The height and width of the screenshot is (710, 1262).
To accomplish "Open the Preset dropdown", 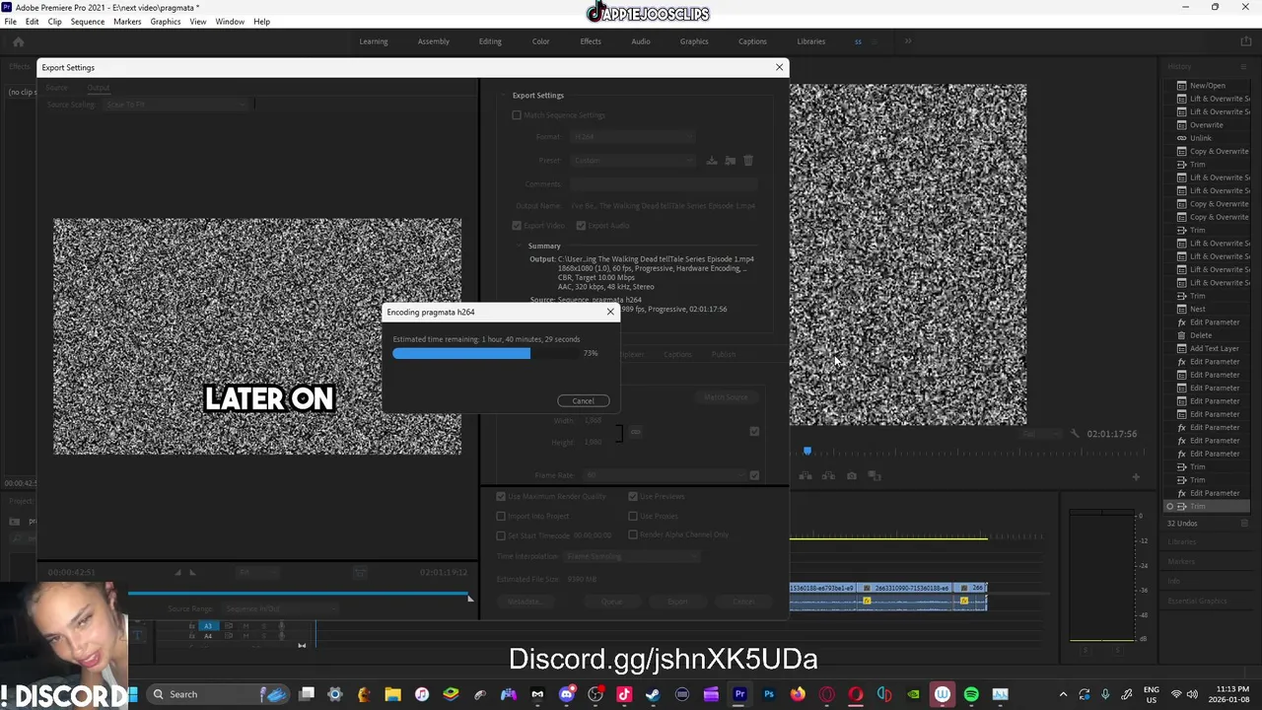I will pos(633,160).
